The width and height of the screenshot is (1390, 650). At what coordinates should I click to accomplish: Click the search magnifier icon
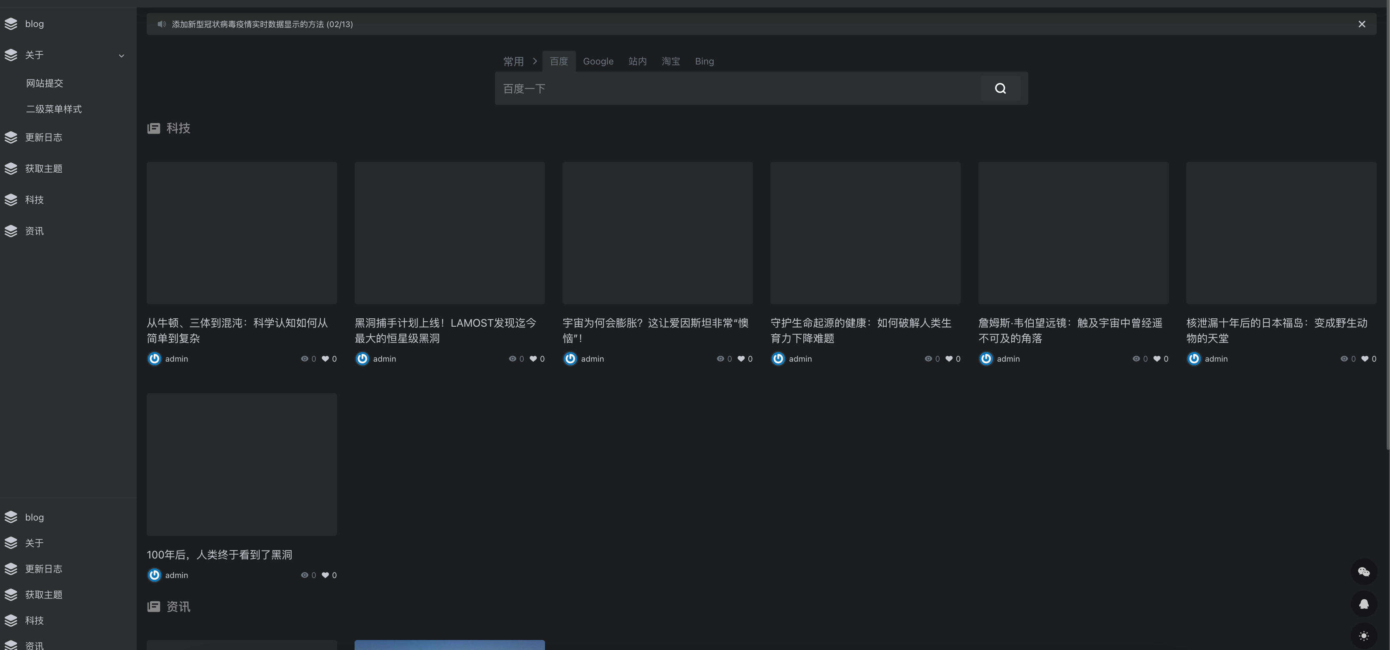[1000, 88]
